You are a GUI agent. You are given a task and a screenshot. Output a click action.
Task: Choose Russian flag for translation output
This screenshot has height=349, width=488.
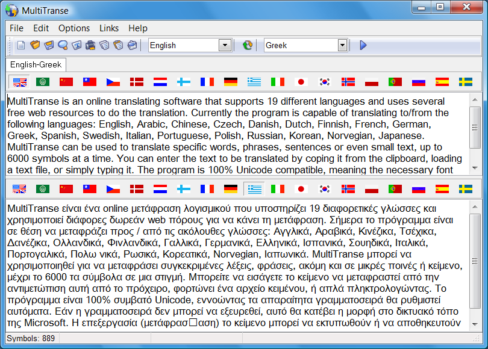point(419,189)
